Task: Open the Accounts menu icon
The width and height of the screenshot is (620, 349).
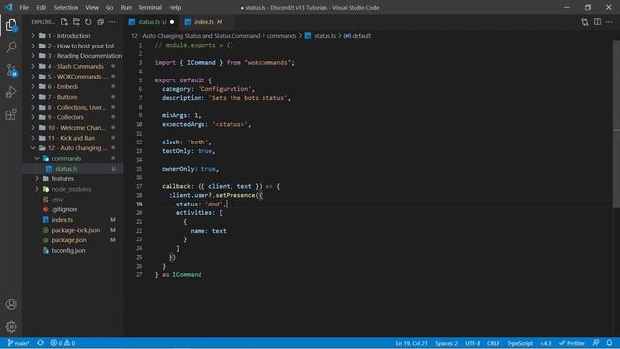Action: 11,304
